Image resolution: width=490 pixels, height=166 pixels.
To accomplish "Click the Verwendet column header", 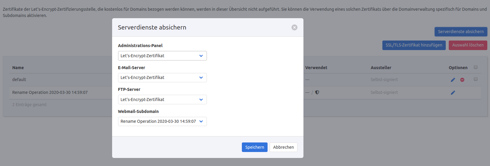I will pyautogui.click(x=316, y=68).
